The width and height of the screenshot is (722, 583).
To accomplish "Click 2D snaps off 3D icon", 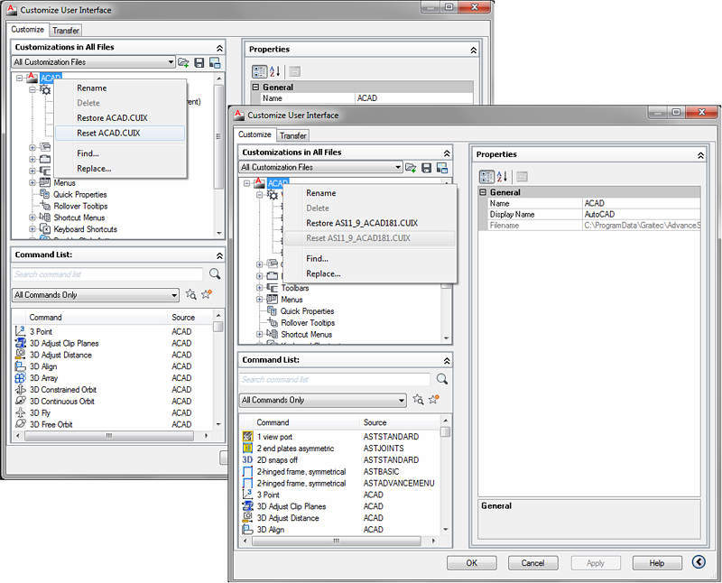I will click(247, 459).
